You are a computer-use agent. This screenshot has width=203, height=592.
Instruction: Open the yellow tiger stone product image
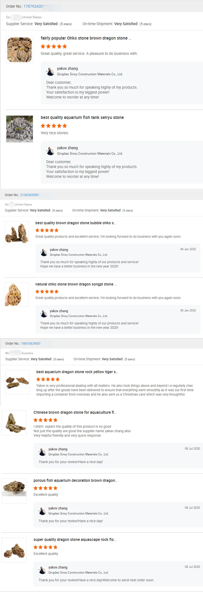pos(17,382)
